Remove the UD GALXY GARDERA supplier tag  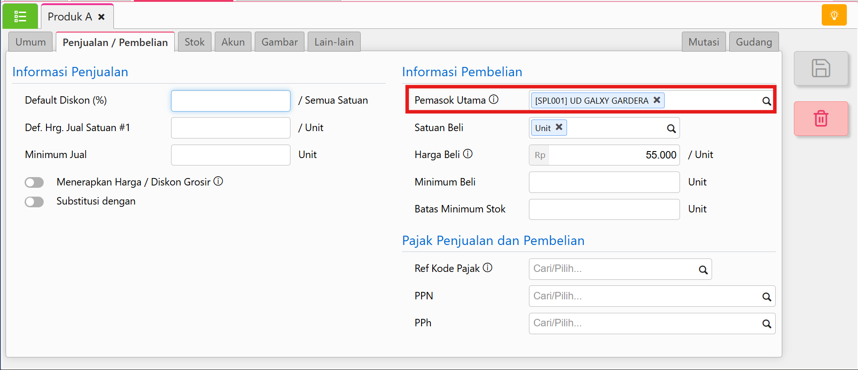point(657,100)
